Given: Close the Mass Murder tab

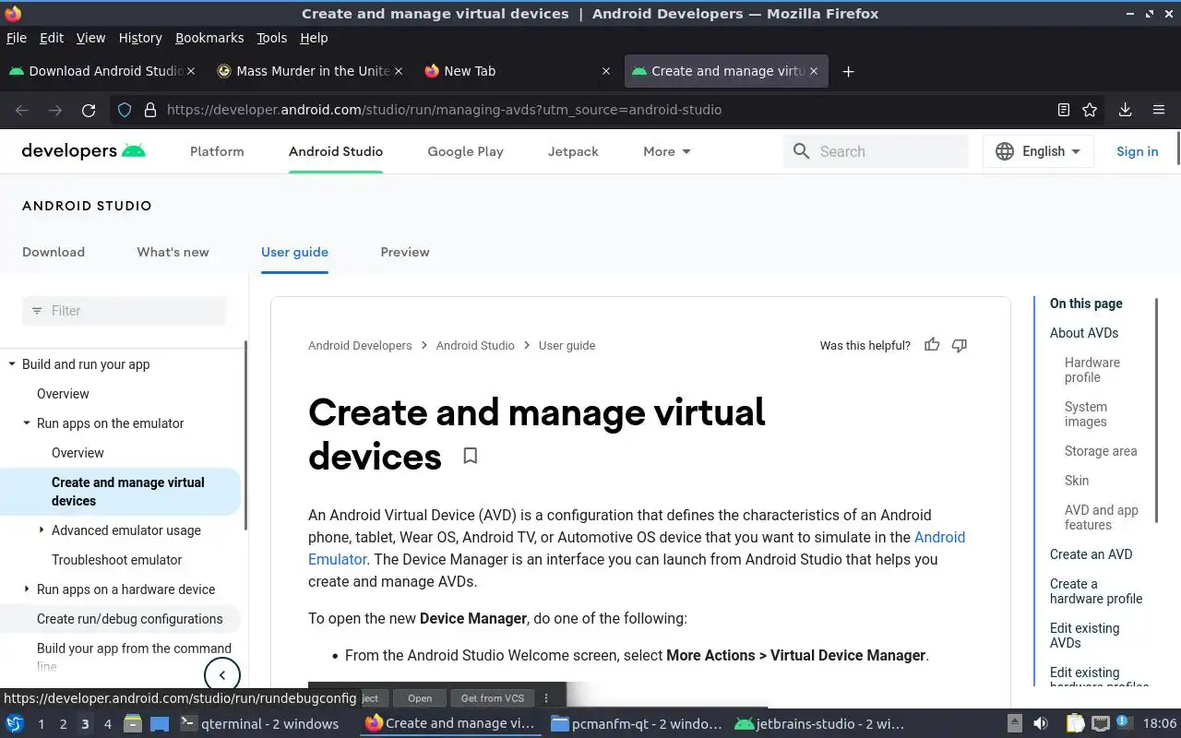Looking at the screenshot, I should 399,71.
